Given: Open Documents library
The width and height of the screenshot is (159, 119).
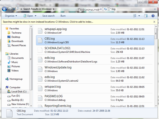Looking at the screenshot, I should [16, 58].
